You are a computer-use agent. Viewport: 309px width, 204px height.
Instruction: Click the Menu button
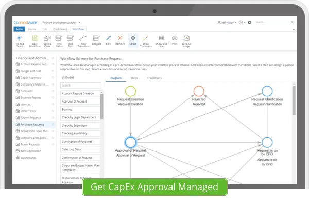(20, 29)
